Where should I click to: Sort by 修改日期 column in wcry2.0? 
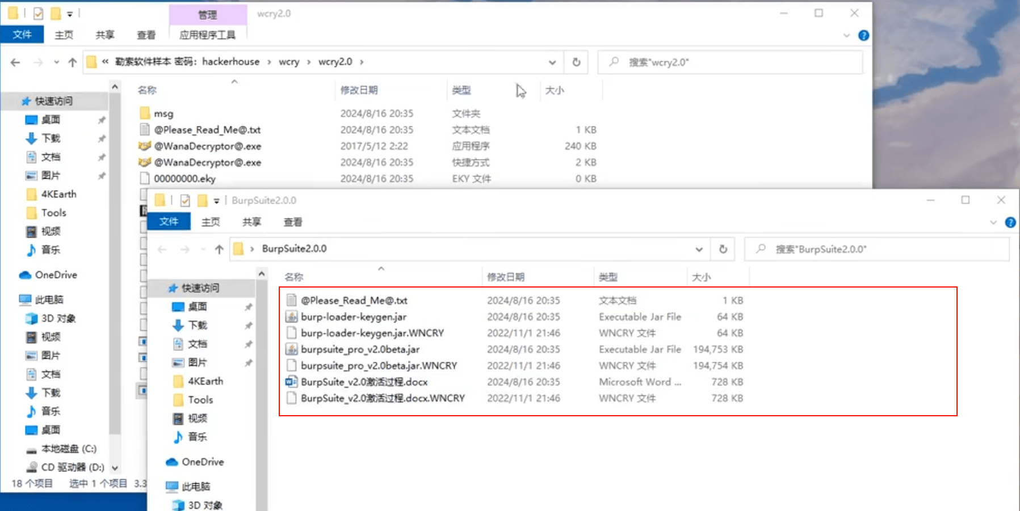point(359,90)
